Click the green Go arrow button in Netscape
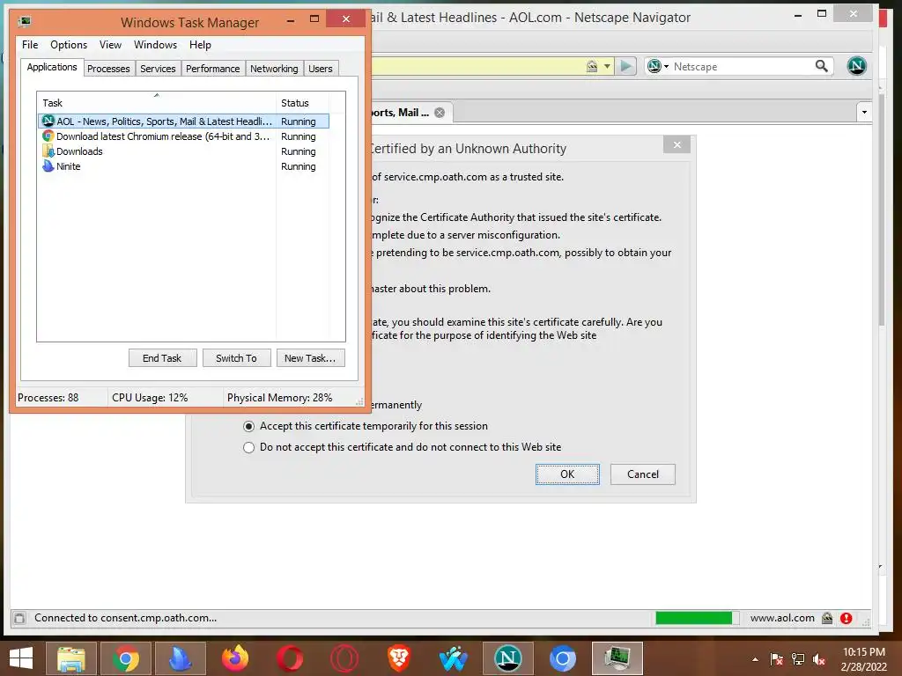Screen dimensions: 902x676 (626, 67)
